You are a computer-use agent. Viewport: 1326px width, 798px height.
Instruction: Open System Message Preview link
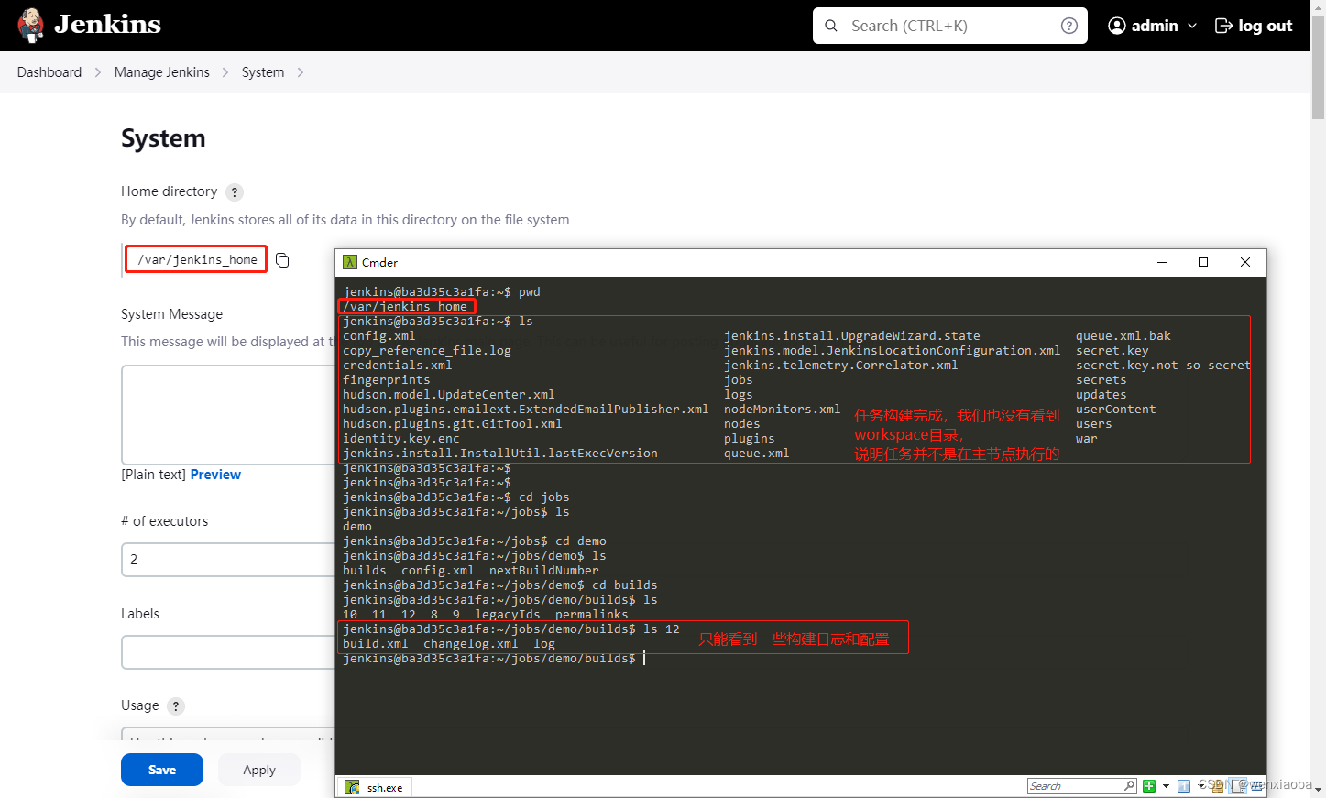tap(215, 475)
